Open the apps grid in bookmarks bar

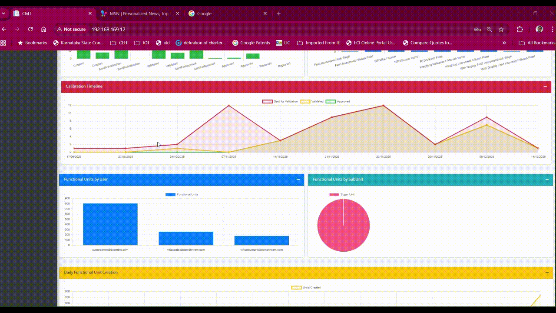[3, 43]
